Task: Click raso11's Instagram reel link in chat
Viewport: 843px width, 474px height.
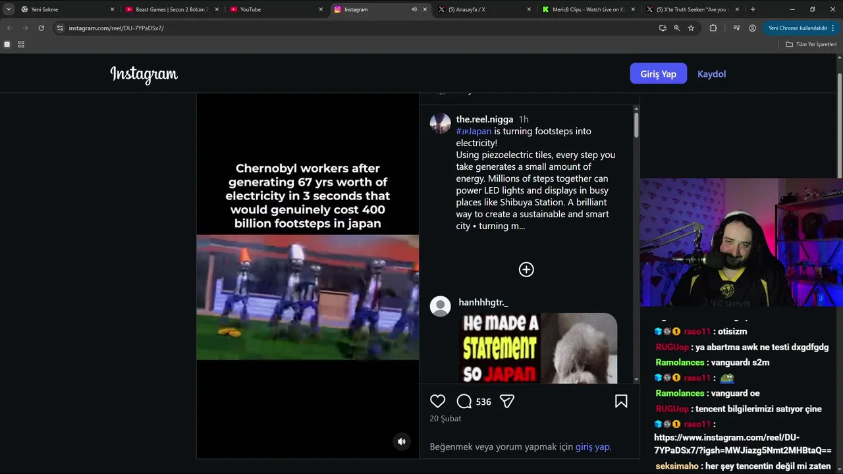Action: pos(743,444)
